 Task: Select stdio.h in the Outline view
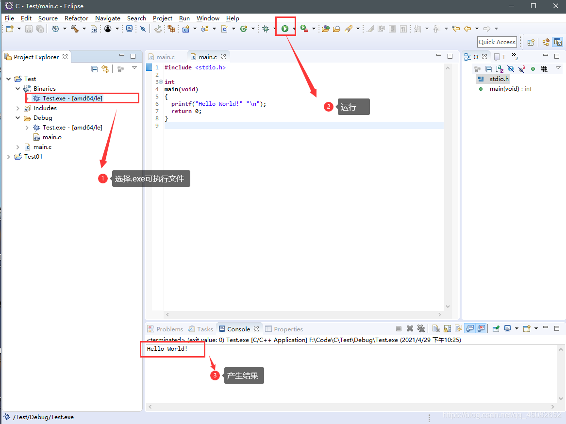pyautogui.click(x=493, y=79)
